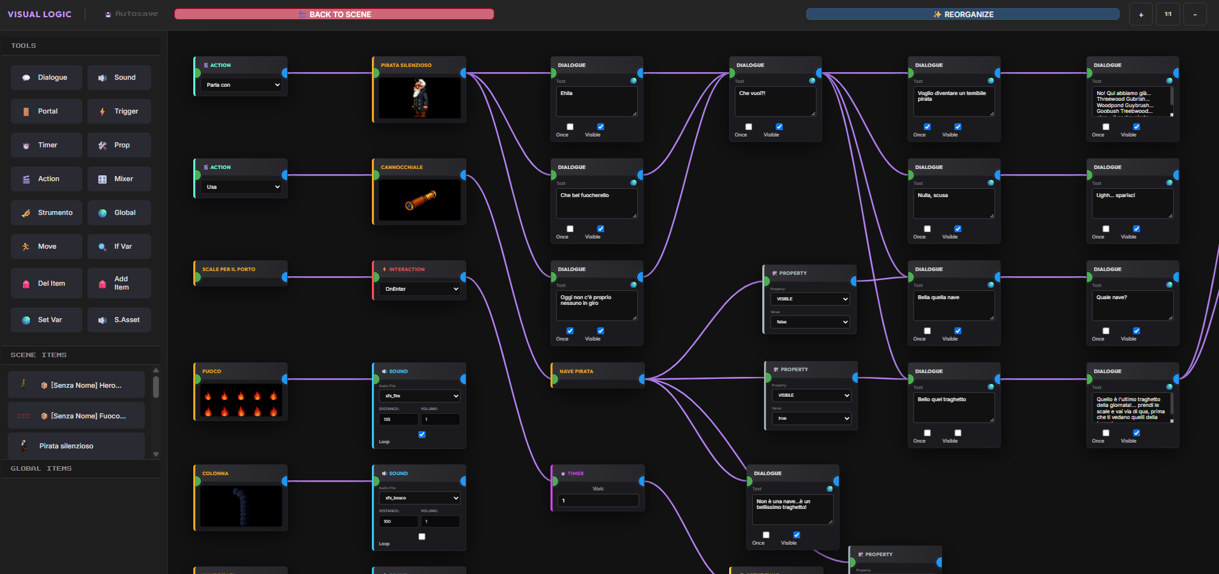The width and height of the screenshot is (1219, 574).
Task: Open the sfx_fire audio file dropdown
Action: coord(420,396)
